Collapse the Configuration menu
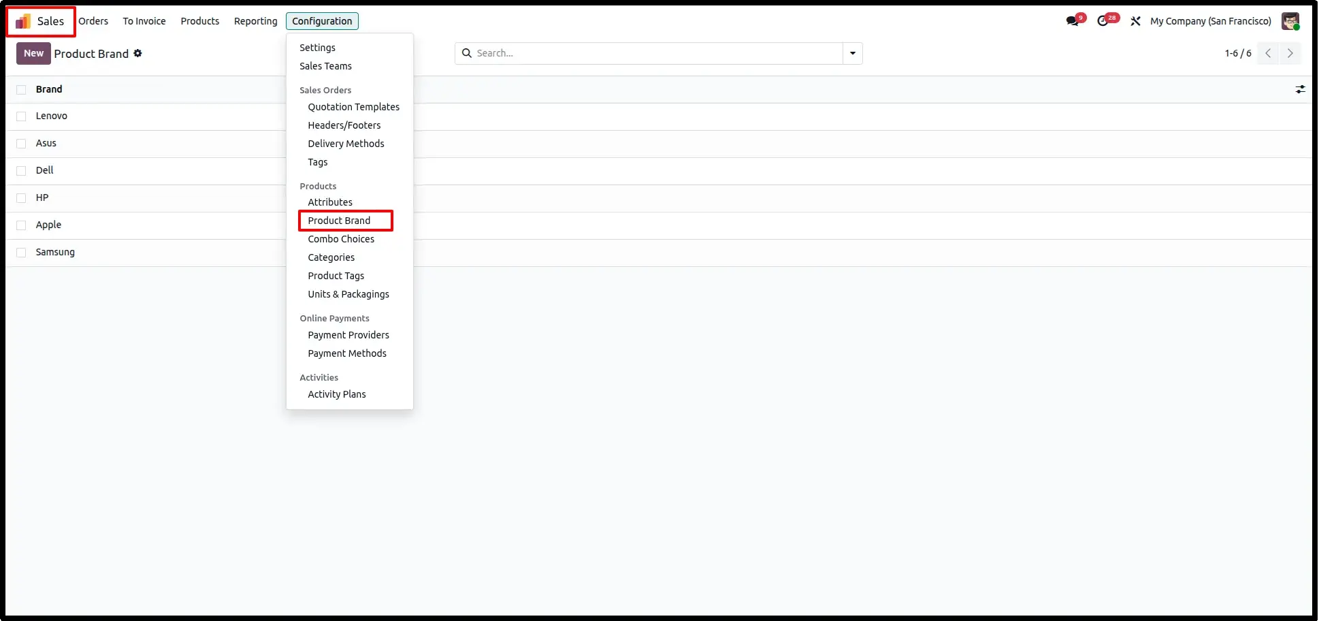Viewport: 1319px width, 621px height. point(322,21)
